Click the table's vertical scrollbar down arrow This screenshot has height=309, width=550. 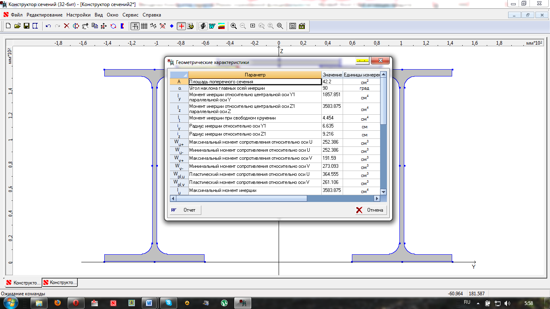click(x=383, y=192)
